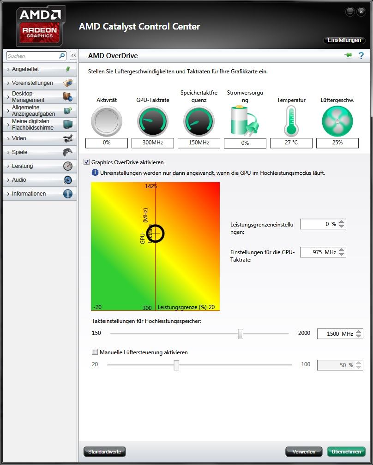Collapse the sidebar with double-chevron button
The width and height of the screenshot is (373, 465).
pyautogui.click(x=73, y=55)
